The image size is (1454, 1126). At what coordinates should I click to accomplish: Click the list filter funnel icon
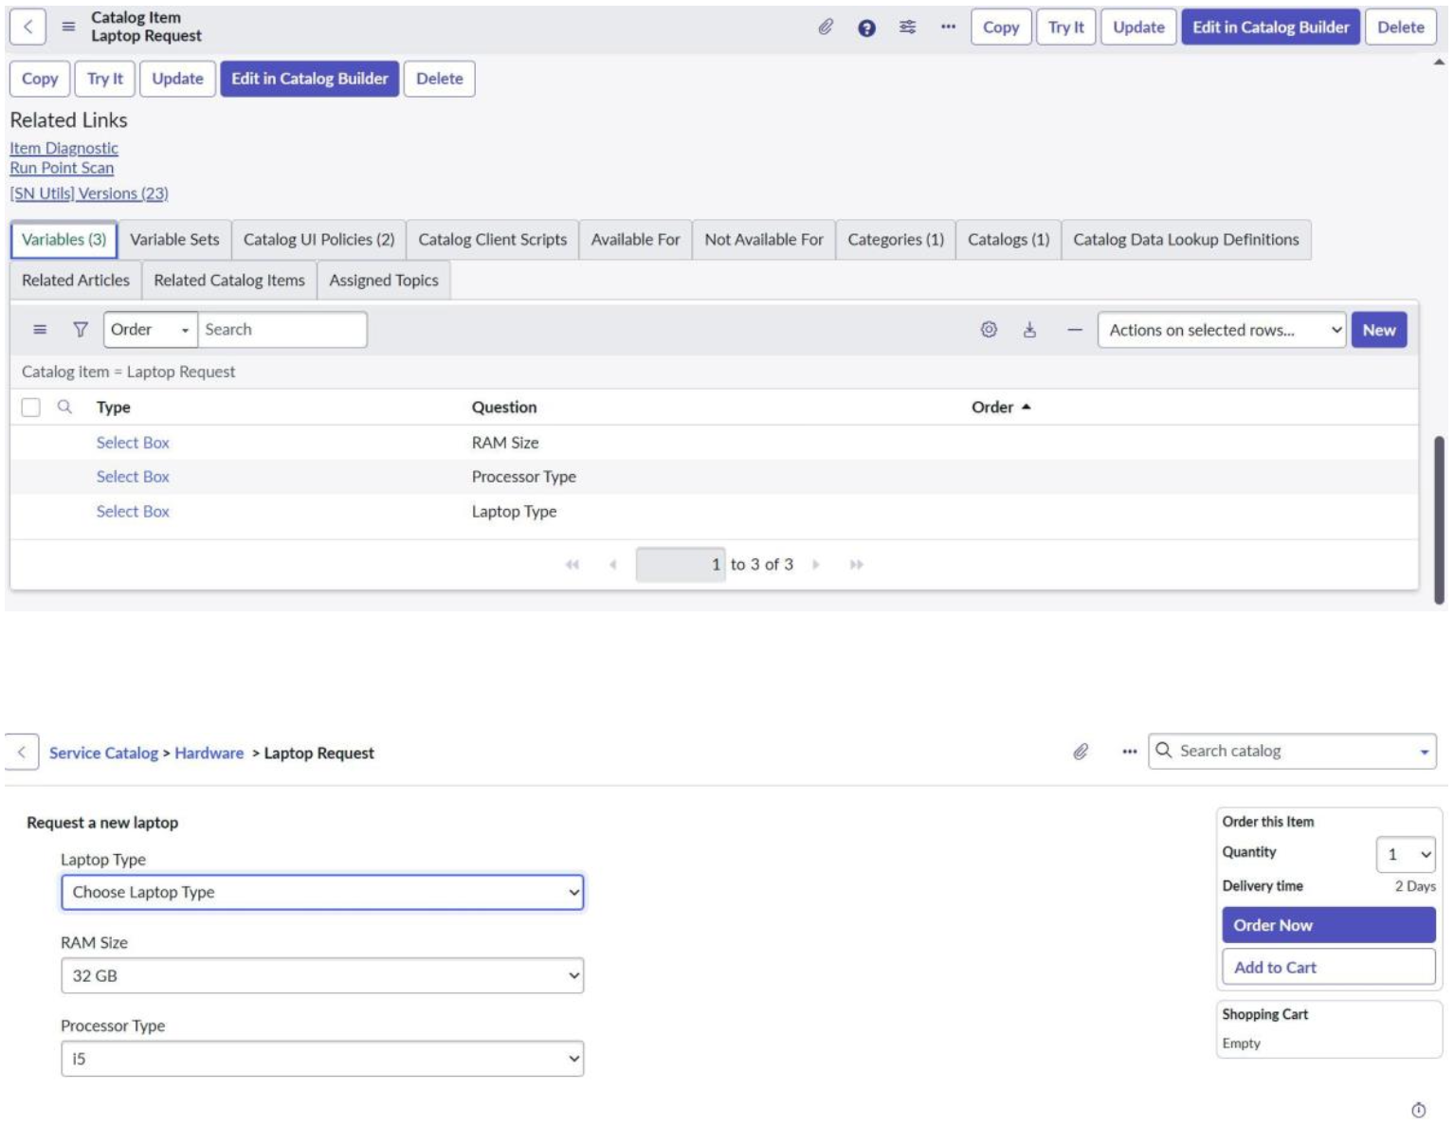click(x=81, y=330)
